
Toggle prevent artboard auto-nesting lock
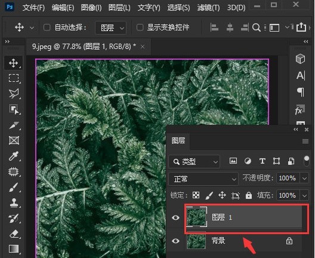(235, 195)
